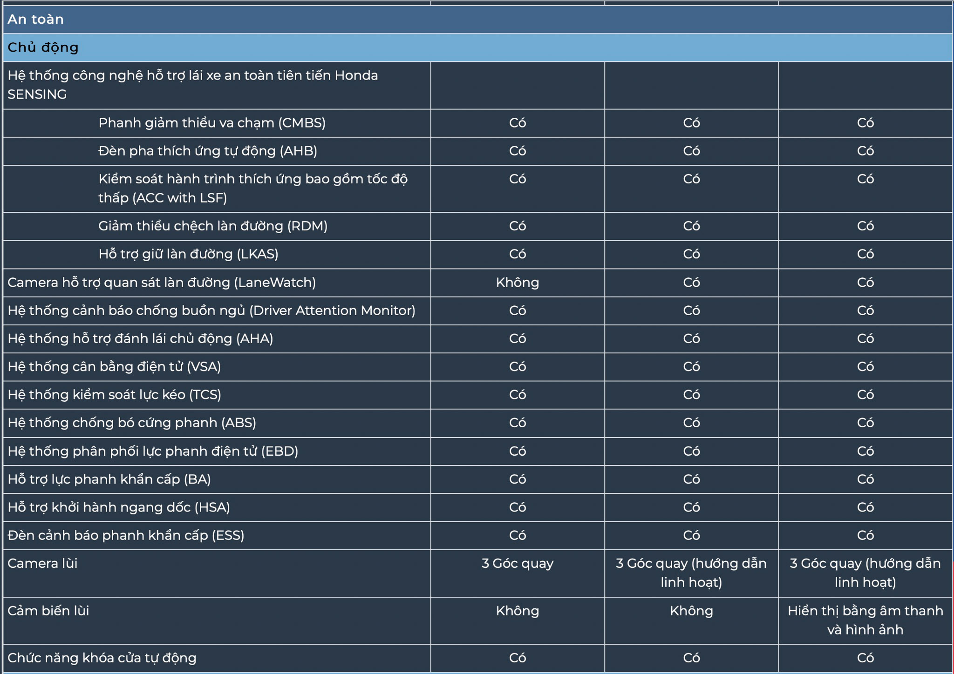Image resolution: width=954 pixels, height=674 pixels.
Task: Click 'Hiển thị bằng âm thanh và hình ảnh' cell
Action: (865, 620)
